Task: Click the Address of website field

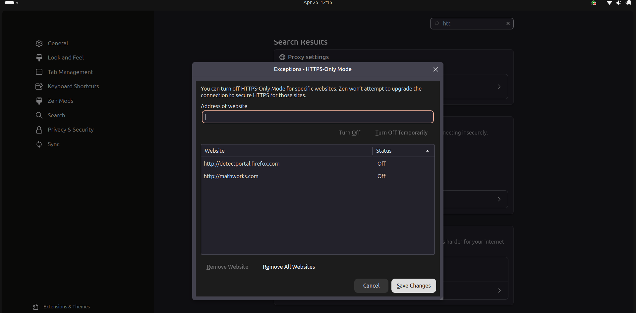Action: (x=318, y=117)
